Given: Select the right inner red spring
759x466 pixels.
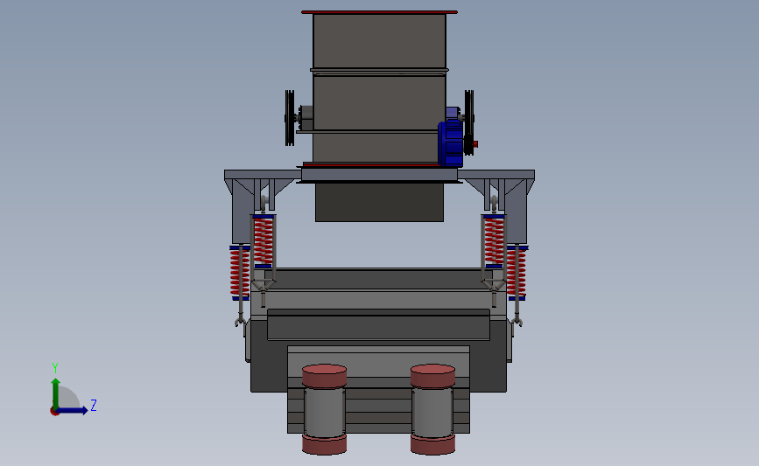Looking at the screenshot, I should click(x=495, y=241).
